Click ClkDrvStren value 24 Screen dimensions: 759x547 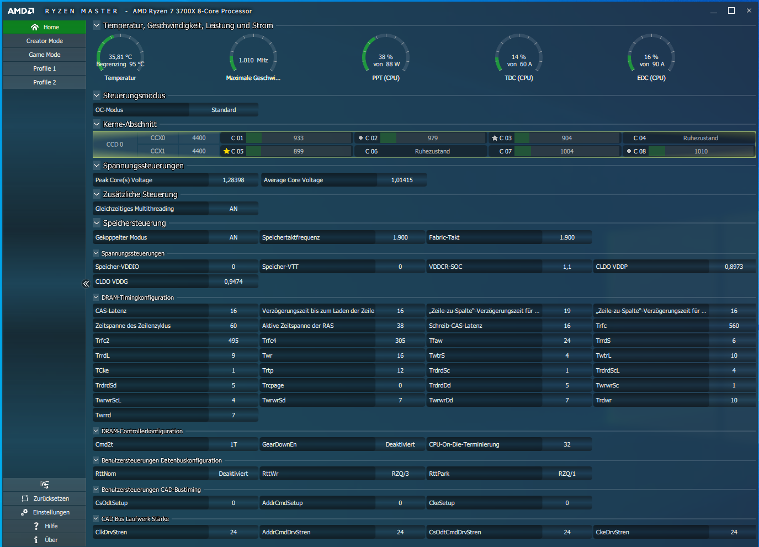coord(233,532)
